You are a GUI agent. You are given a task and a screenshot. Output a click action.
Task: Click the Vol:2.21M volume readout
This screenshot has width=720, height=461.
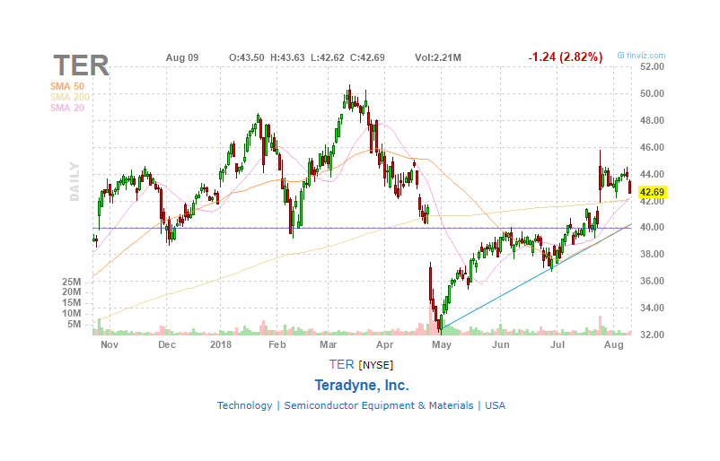click(438, 57)
